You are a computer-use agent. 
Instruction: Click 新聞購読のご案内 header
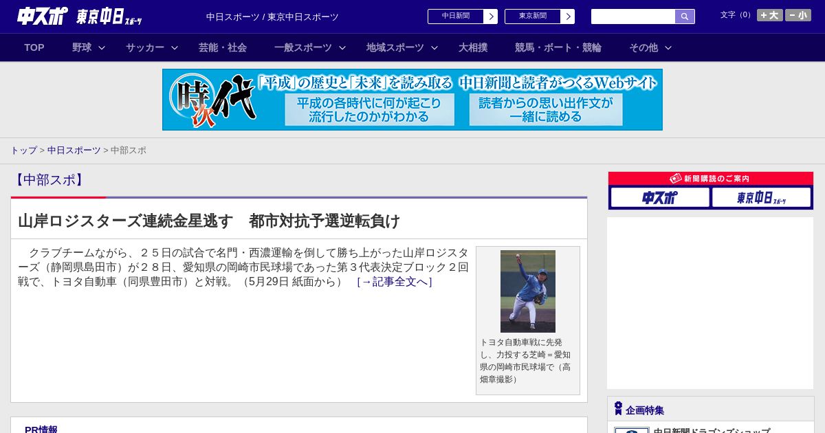[x=711, y=179]
